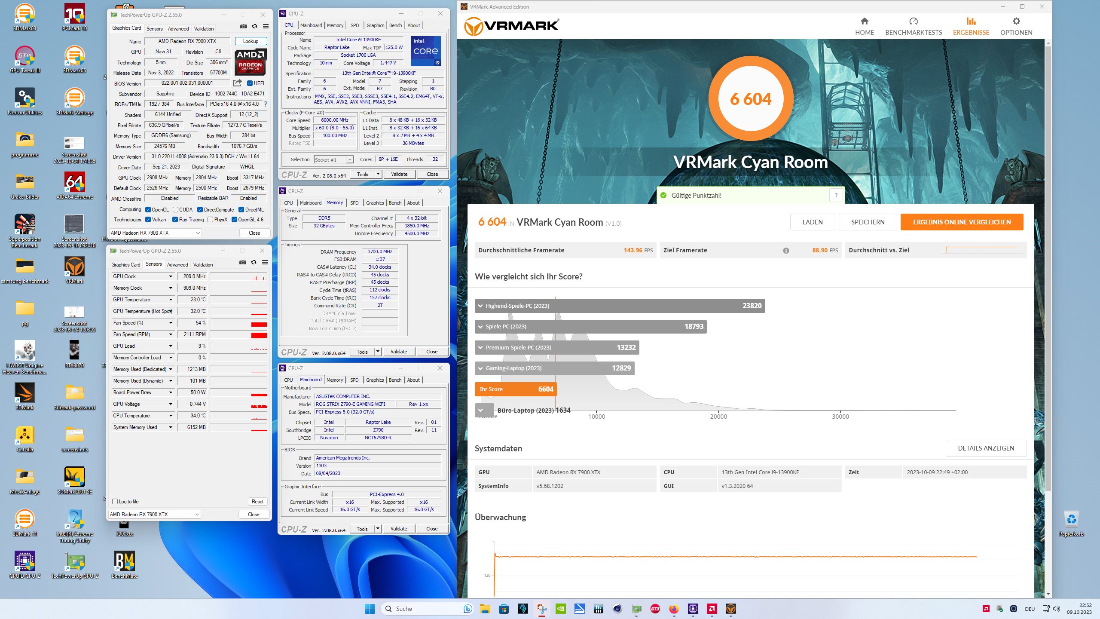
Task: Open the HOME section in VRMark
Action: pos(864,27)
